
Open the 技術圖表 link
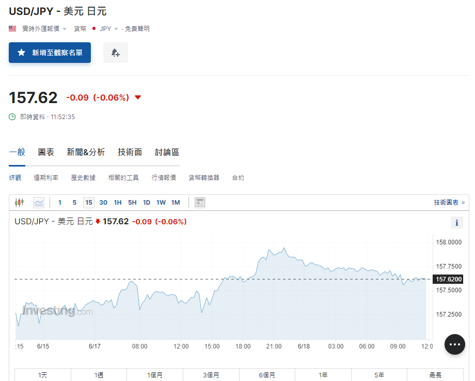[x=447, y=202]
